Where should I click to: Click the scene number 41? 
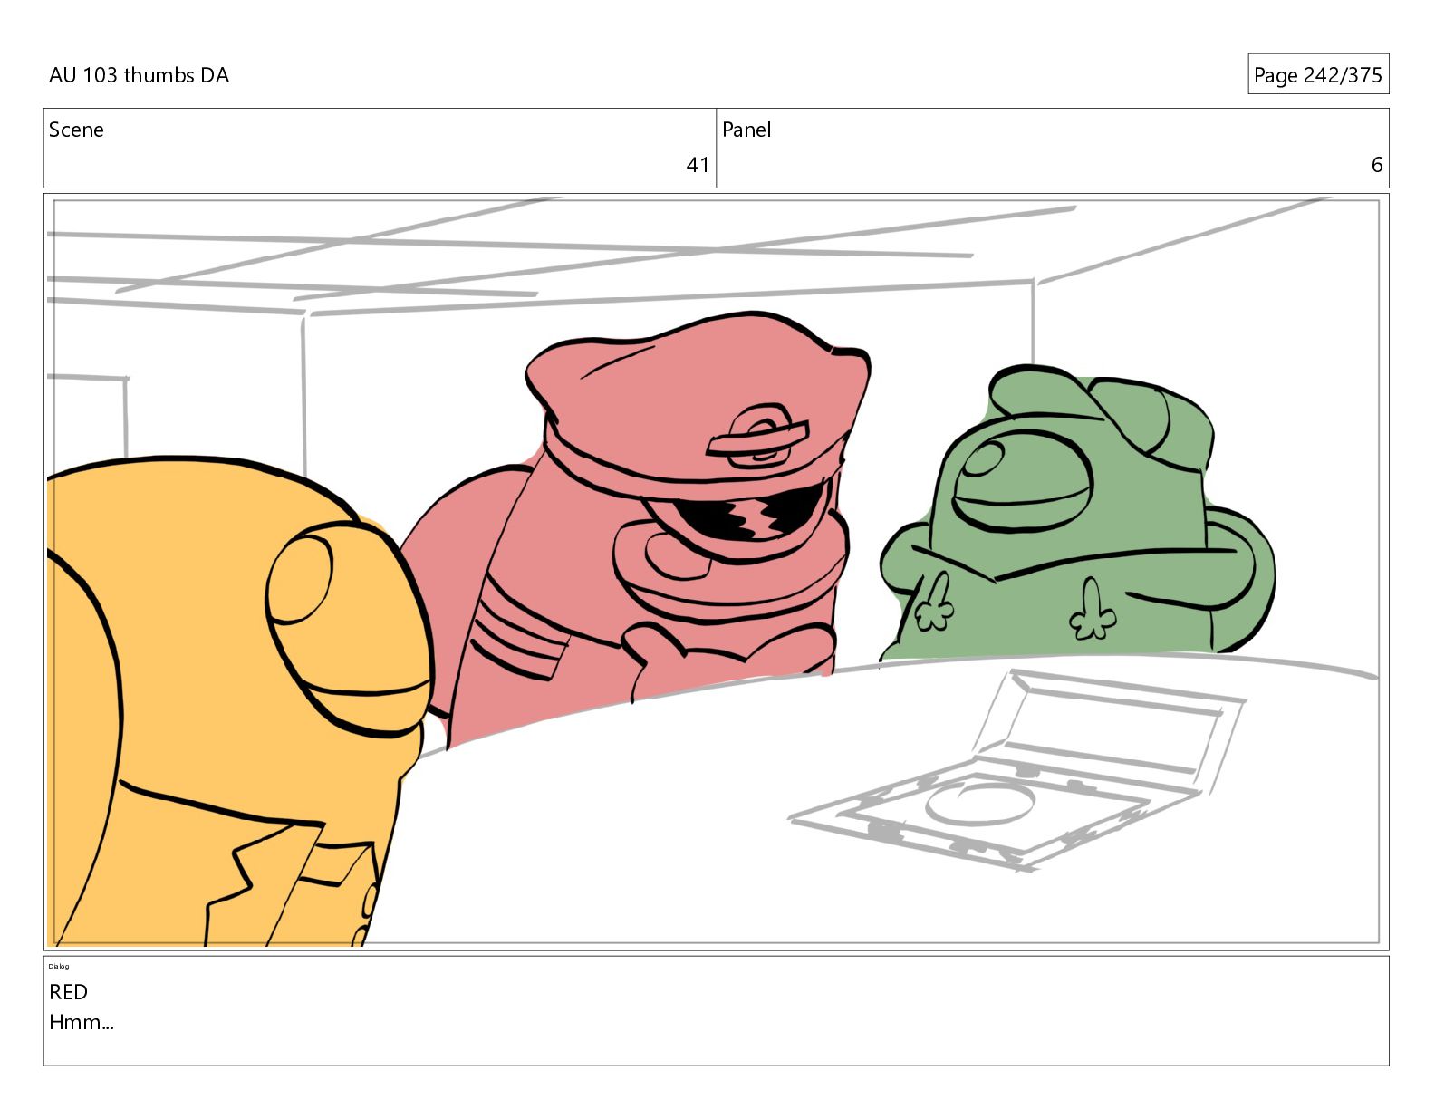pos(698,165)
